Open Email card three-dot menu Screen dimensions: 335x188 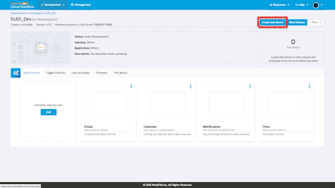[x=131, y=86]
